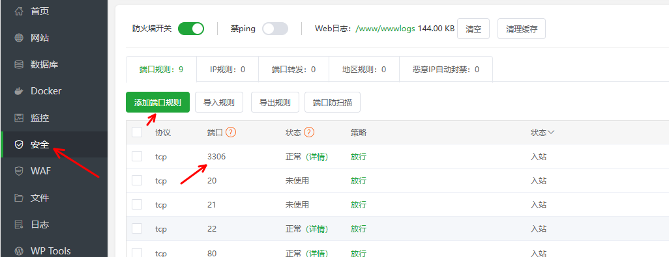The image size is (669, 257).
Task: Check the box for port 21 row
Action: (x=137, y=205)
